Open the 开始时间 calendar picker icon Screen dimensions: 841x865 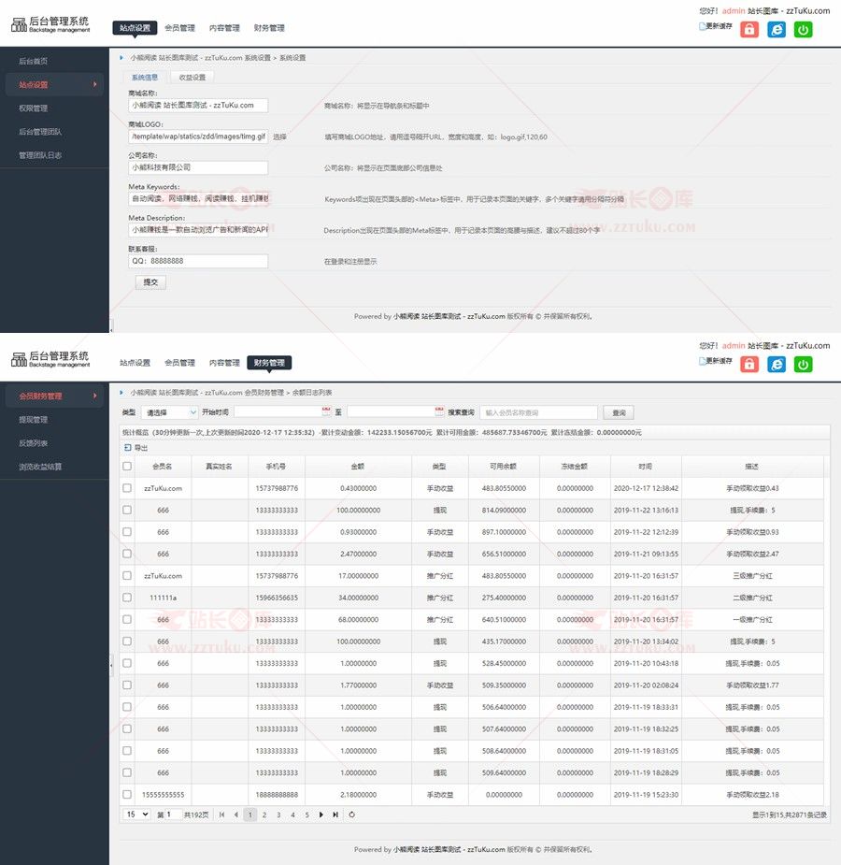point(326,411)
